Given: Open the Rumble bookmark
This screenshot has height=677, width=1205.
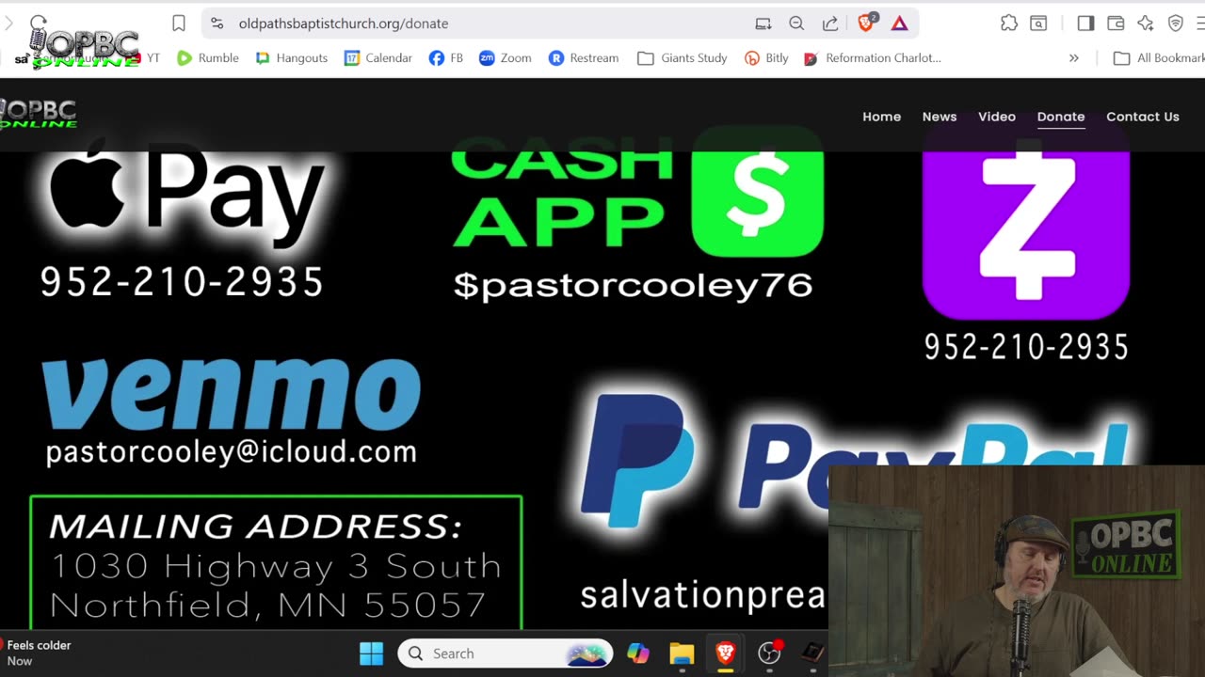Looking at the screenshot, I should click(208, 58).
